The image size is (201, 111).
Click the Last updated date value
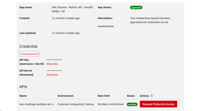tap(66, 33)
